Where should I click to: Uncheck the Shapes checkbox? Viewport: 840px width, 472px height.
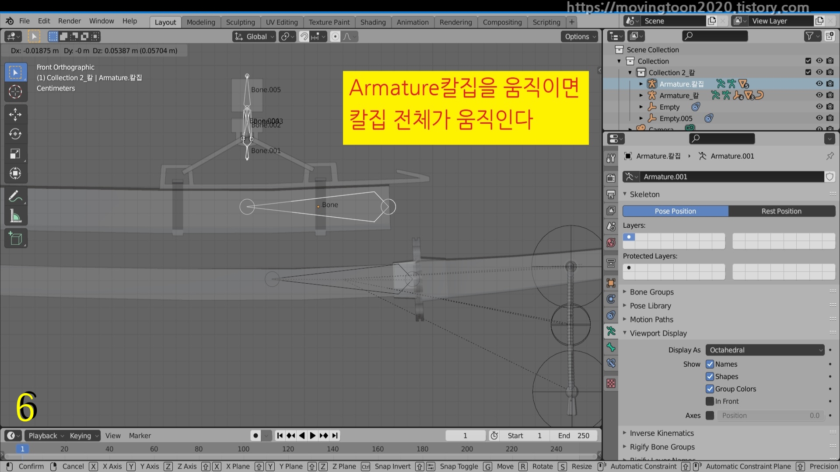[x=710, y=376]
